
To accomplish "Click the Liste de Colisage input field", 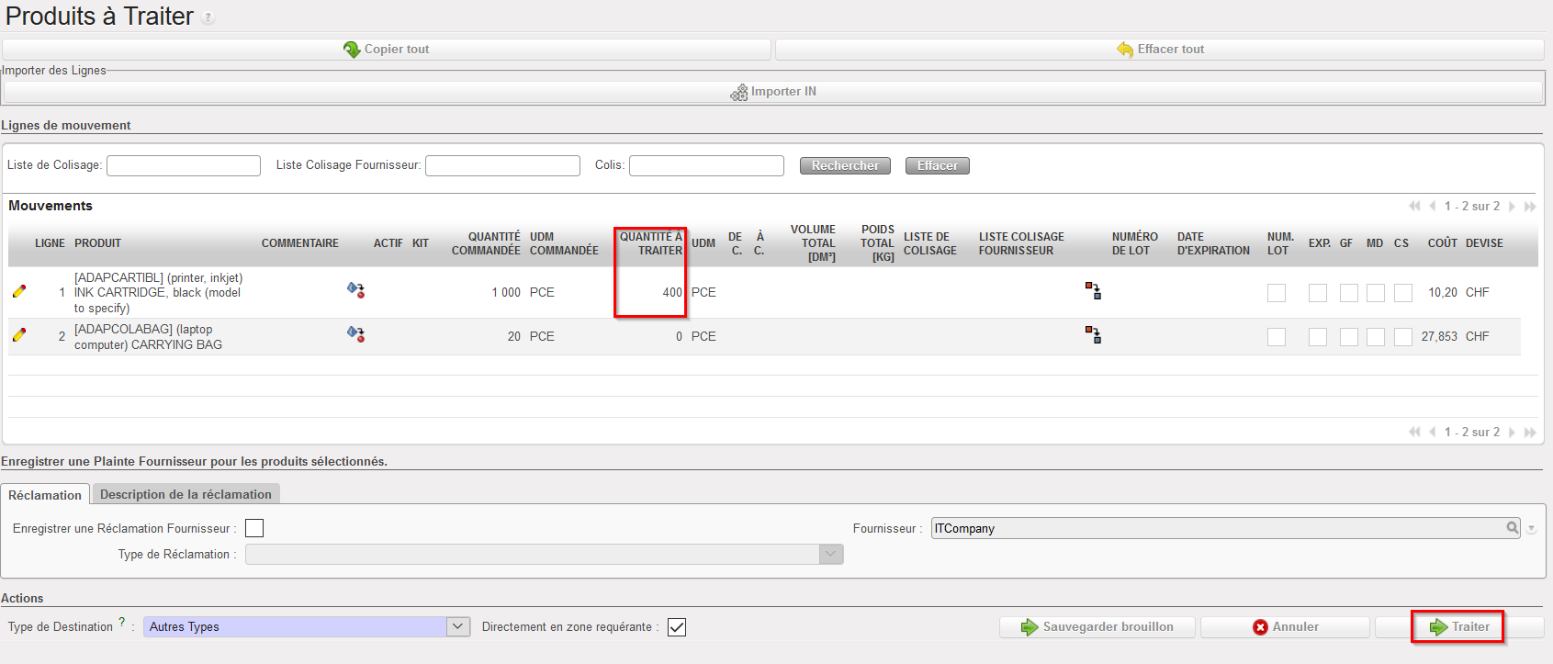I will 184,165.
